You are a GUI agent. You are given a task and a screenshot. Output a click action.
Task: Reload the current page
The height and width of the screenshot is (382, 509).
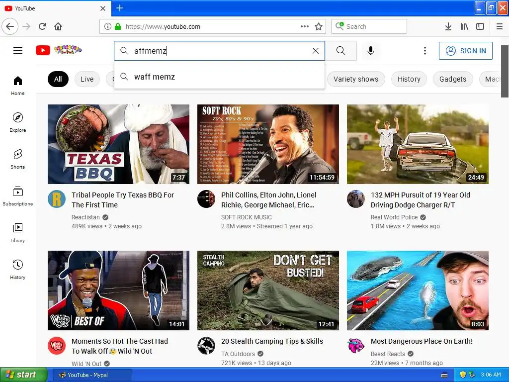click(43, 26)
